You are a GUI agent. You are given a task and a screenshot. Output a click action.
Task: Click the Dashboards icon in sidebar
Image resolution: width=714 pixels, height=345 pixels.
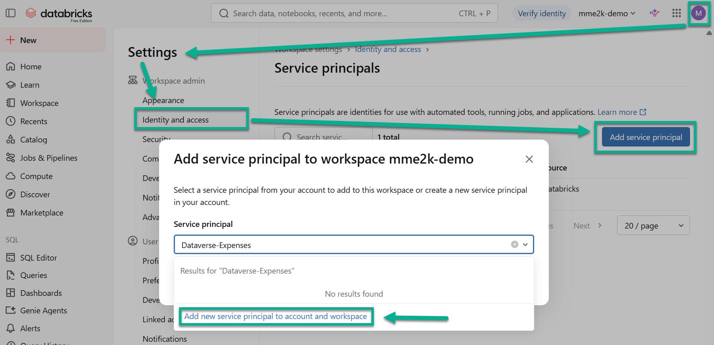pos(11,293)
